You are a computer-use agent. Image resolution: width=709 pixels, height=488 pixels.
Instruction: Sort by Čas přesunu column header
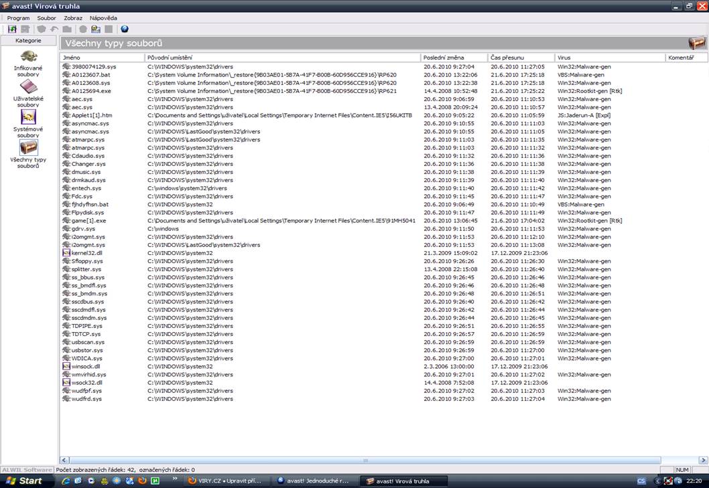point(520,58)
